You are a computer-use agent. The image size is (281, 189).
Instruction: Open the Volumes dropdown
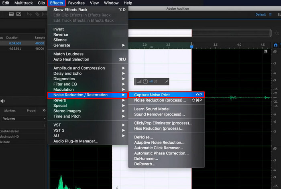pyautogui.click(x=24, y=118)
